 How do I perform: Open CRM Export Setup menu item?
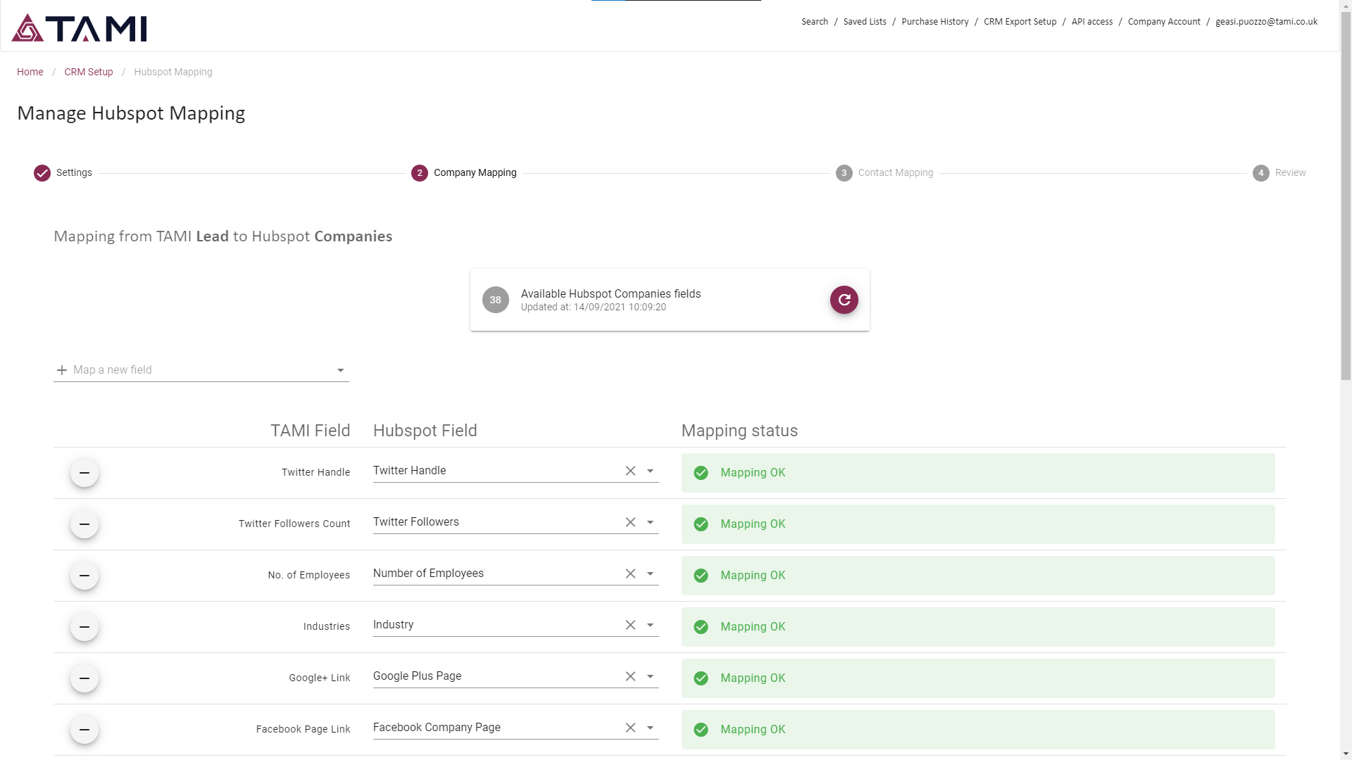(1020, 22)
